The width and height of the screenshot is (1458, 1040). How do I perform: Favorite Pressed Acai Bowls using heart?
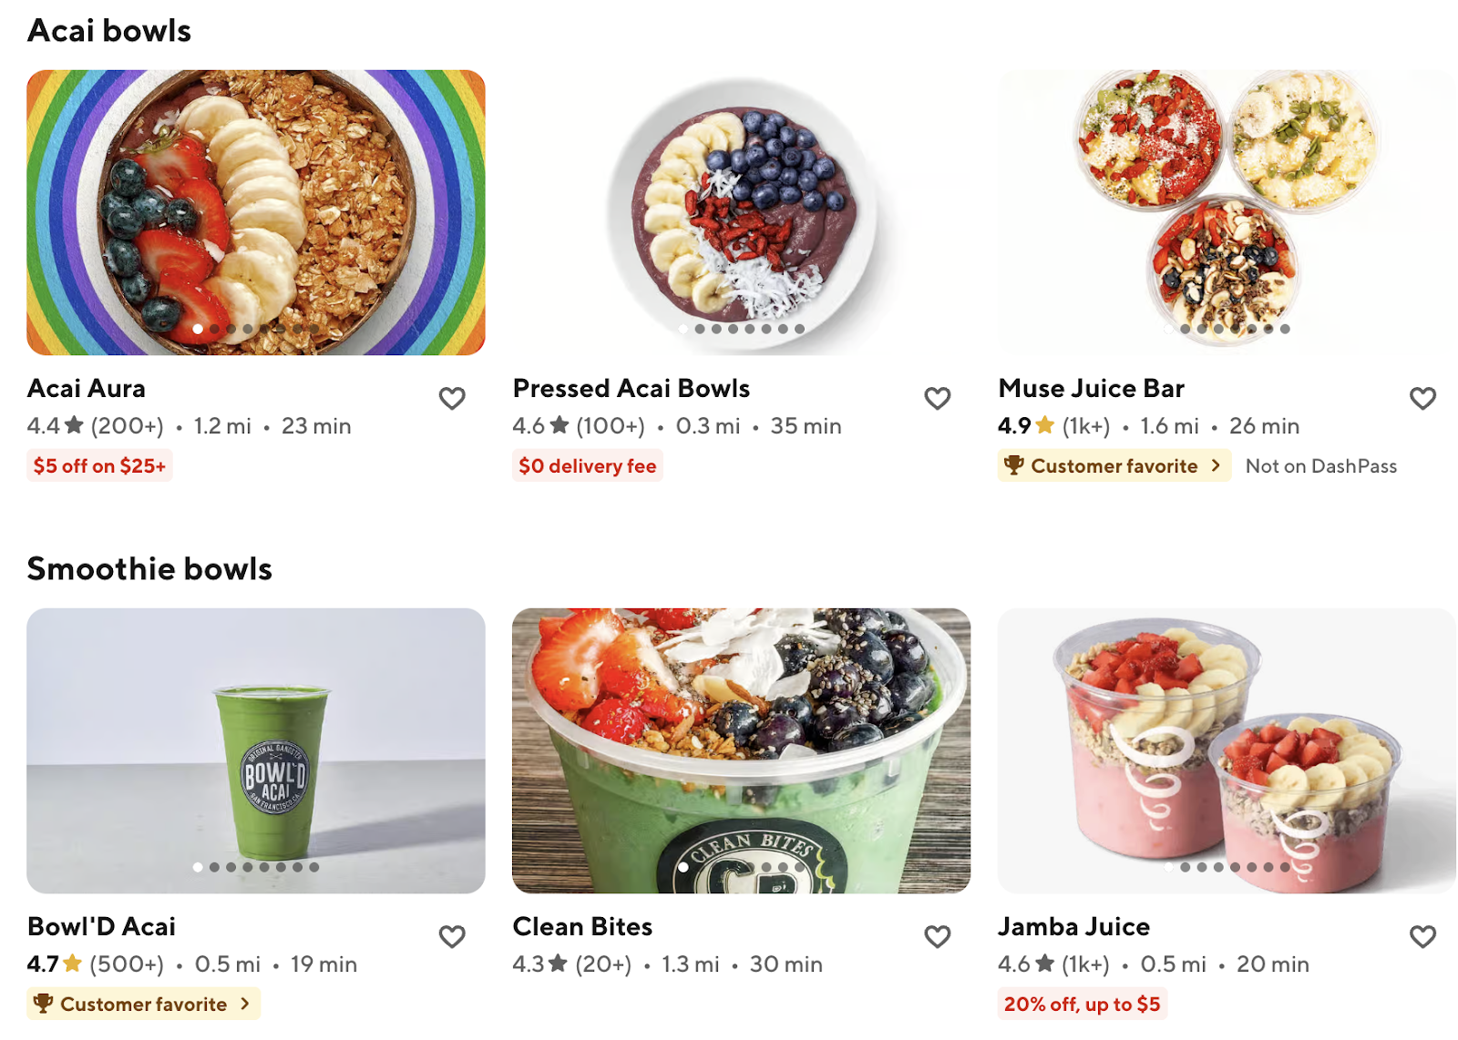click(x=938, y=398)
